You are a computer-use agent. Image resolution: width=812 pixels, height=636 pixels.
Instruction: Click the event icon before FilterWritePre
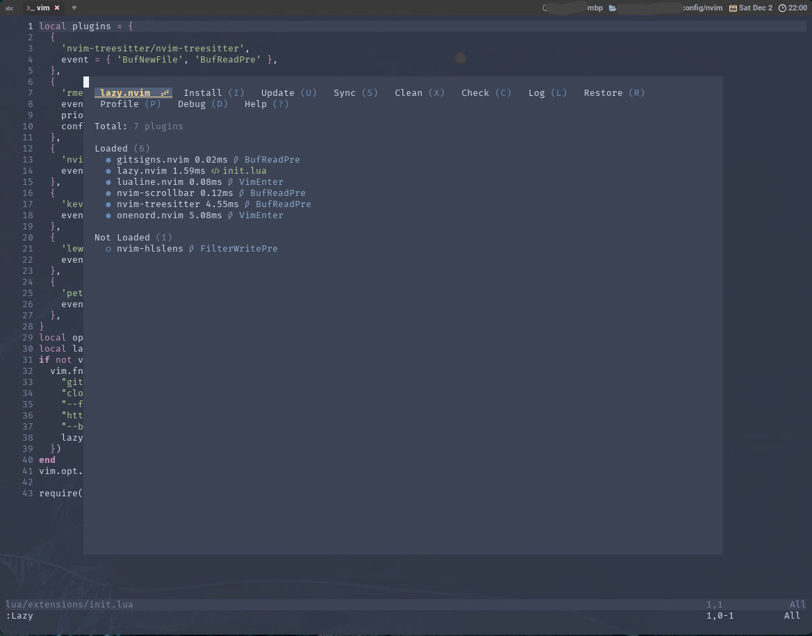coord(192,249)
